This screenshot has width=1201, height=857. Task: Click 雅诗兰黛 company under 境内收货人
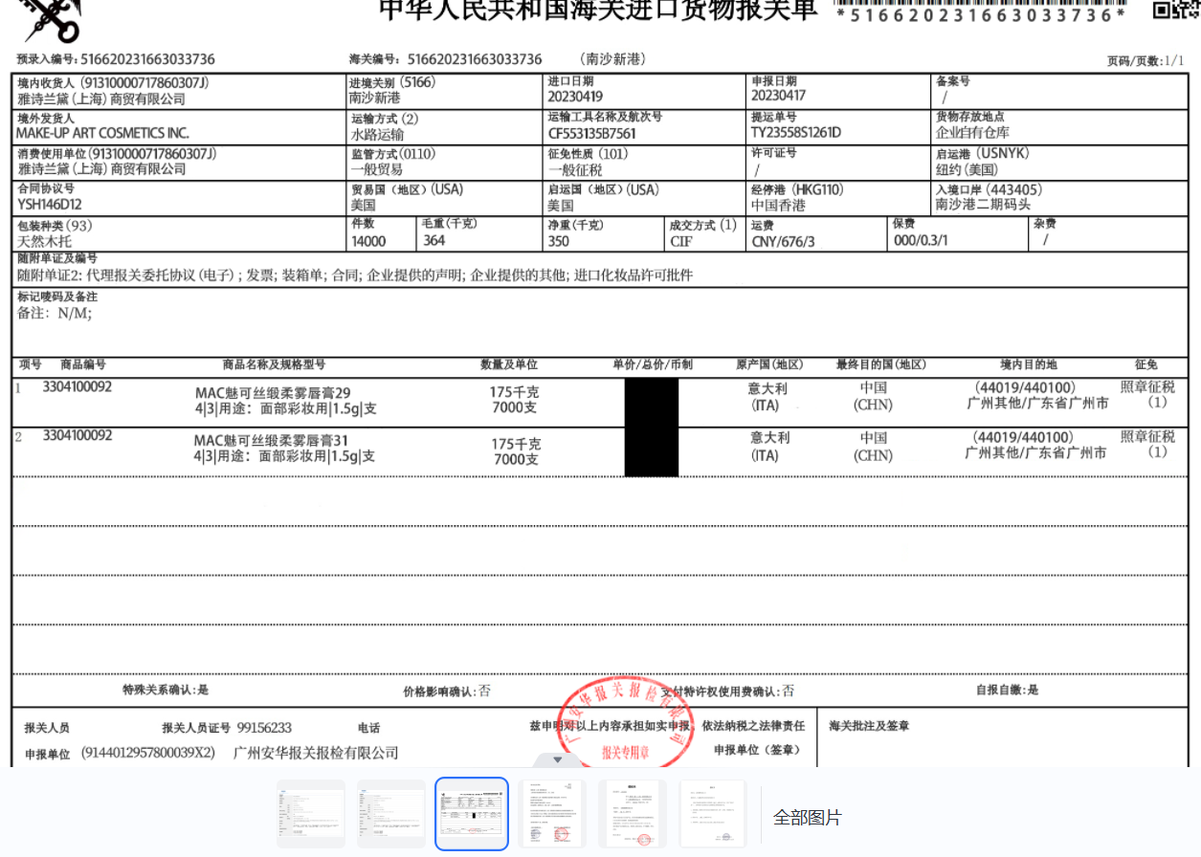click(x=101, y=99)
